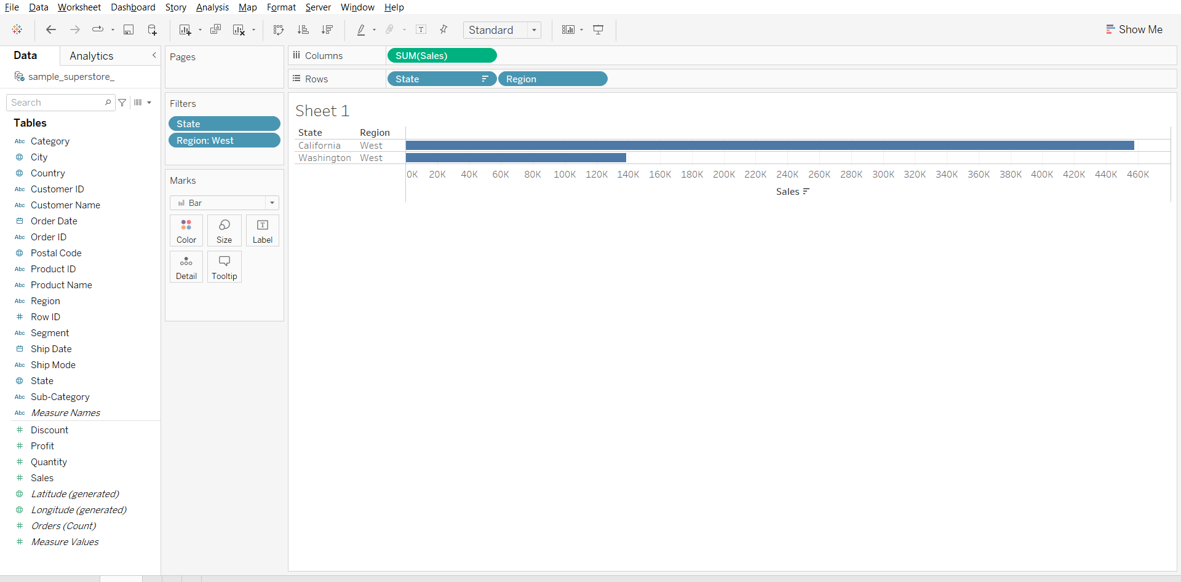1181x582 pixels.
Task: Toggle the Fix Axes pin icon
Action: click(443, 29)
